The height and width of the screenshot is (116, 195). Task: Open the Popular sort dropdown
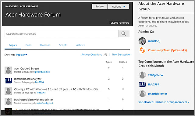(x=22, y=55)
